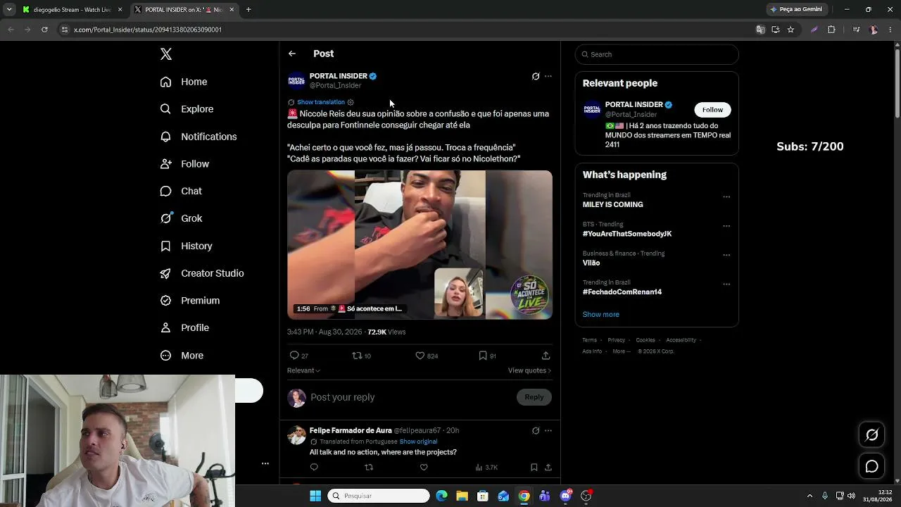Open Premium in the X sidebar
This screenshot has width=901, height=507.
[x=190, y=301]
